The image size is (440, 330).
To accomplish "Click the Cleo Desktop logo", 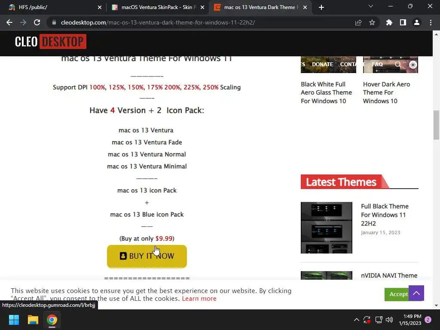I will (51, 42).
